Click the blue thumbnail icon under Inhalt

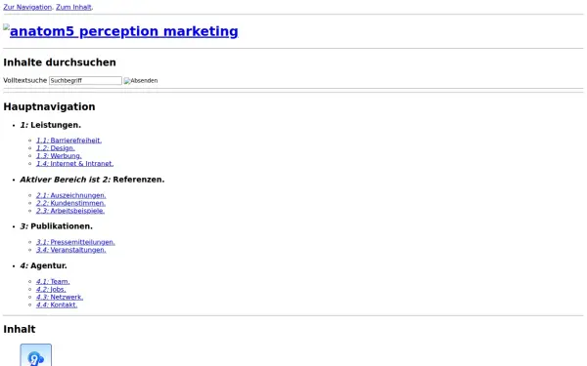click(36, 355)
